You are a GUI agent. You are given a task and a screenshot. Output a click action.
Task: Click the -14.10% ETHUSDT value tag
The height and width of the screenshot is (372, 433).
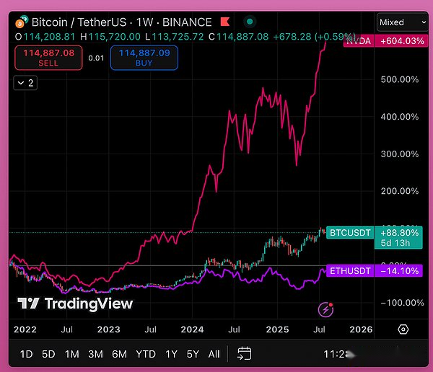tap(399, 271)
